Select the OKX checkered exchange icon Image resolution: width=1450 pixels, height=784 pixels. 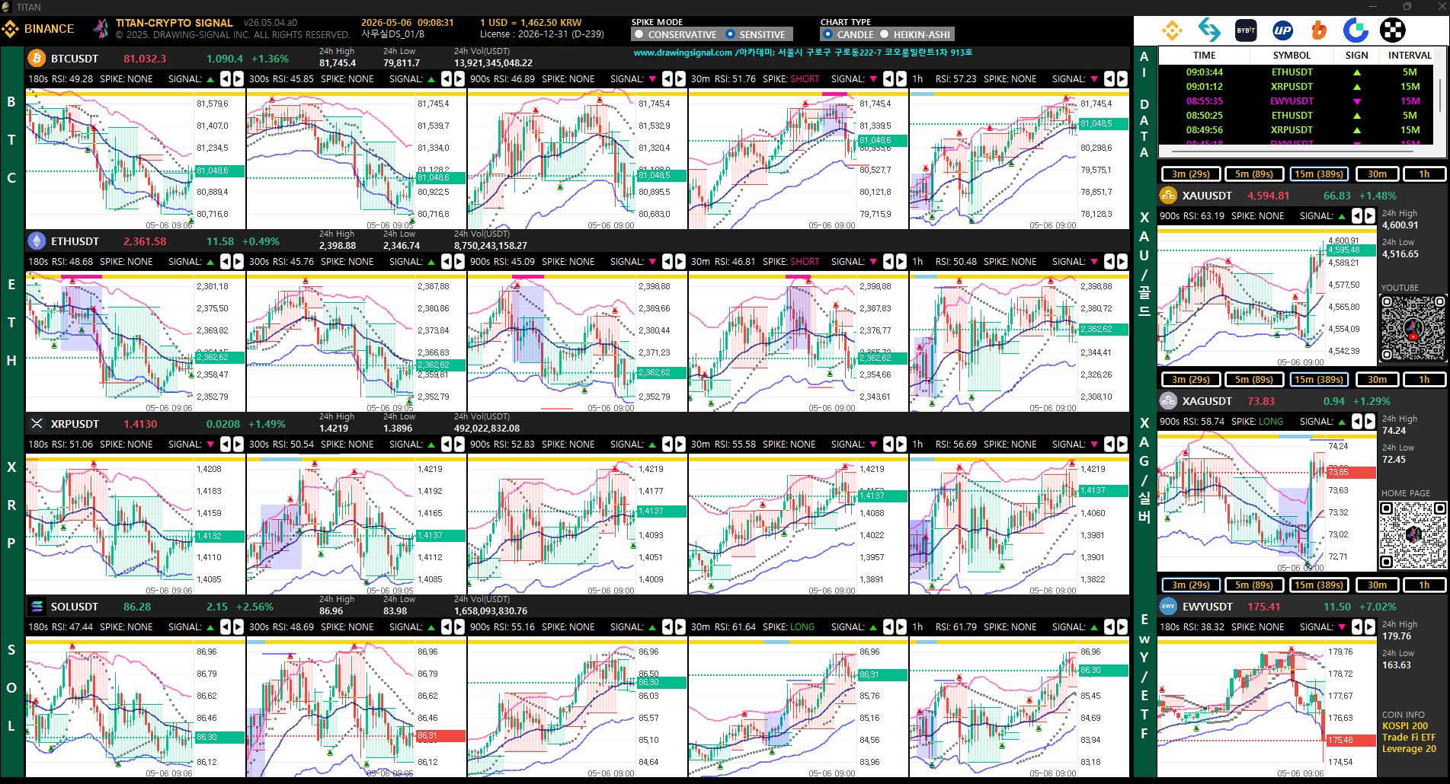(x=1393, y=30)
